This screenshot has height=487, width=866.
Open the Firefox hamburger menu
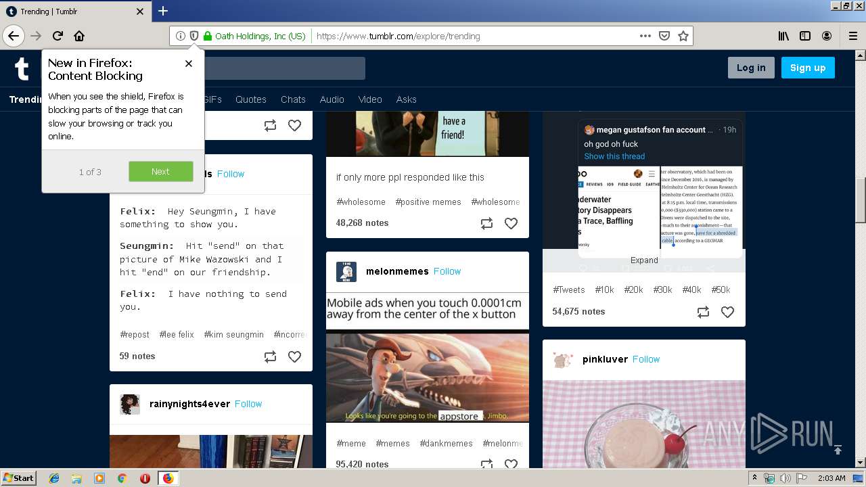tap(852, 36)
